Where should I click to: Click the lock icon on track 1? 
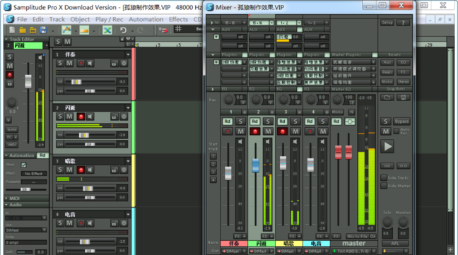click(x=114, y=64)
